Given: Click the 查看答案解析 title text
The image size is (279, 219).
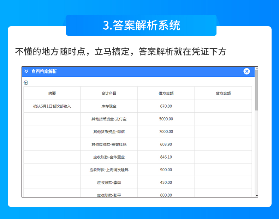Looking at the screenshot, I should click(x=44, y=71).
